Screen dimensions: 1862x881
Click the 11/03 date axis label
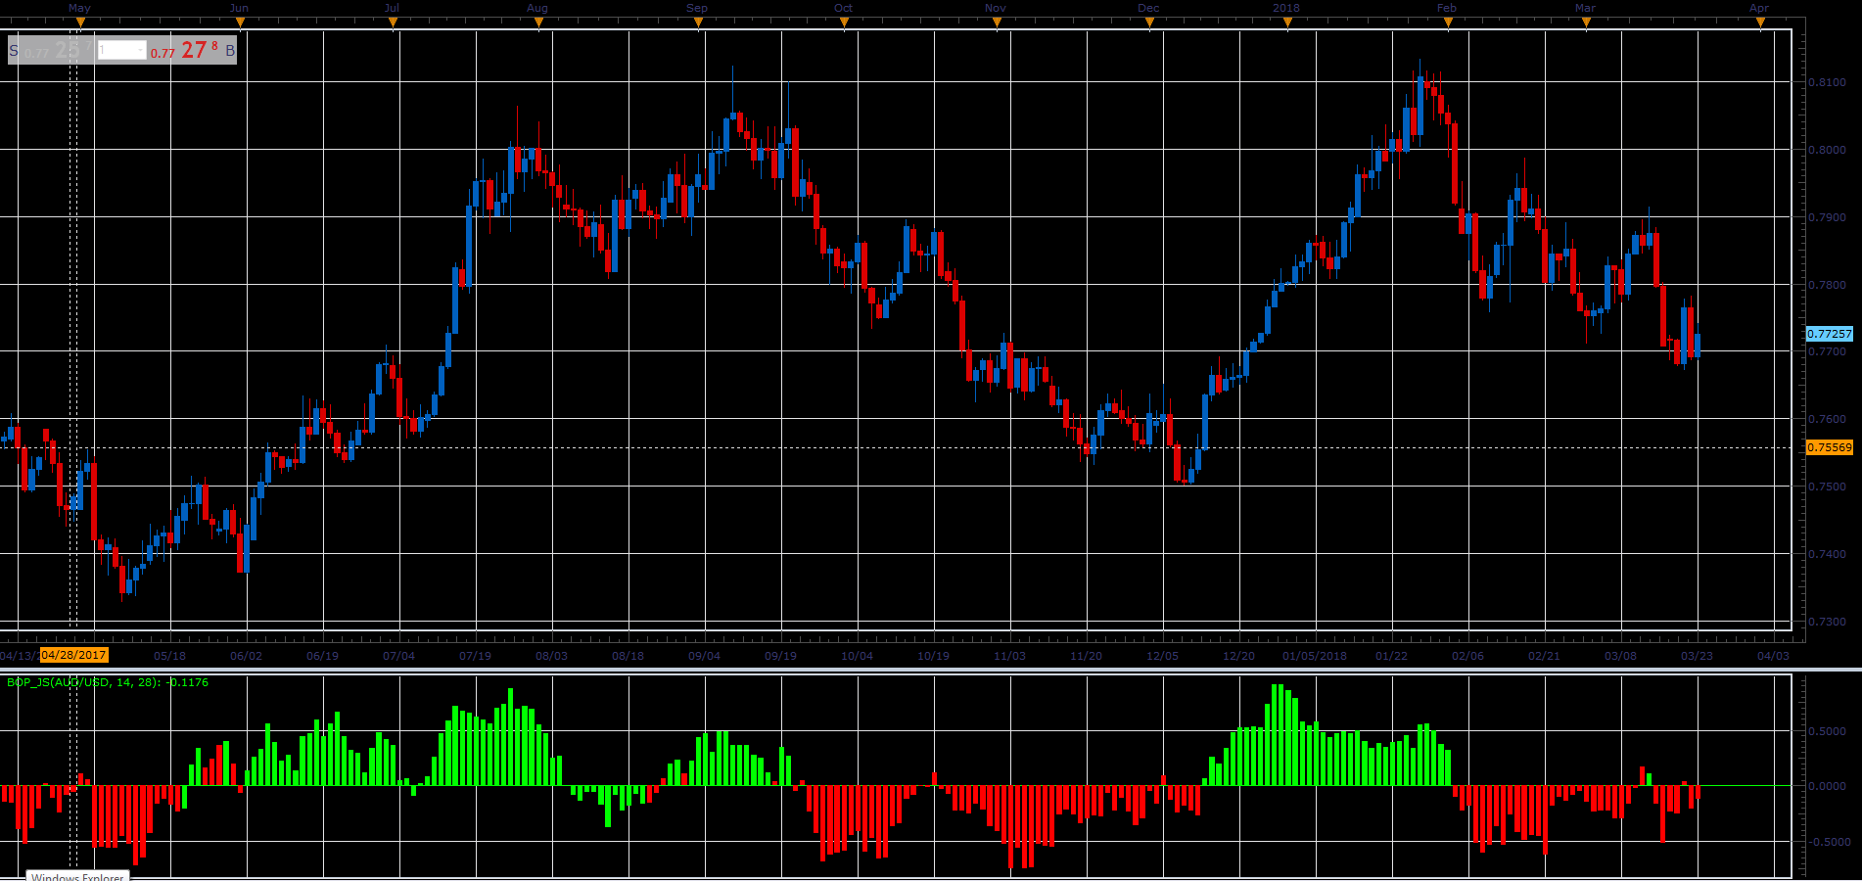point(1009,656)
